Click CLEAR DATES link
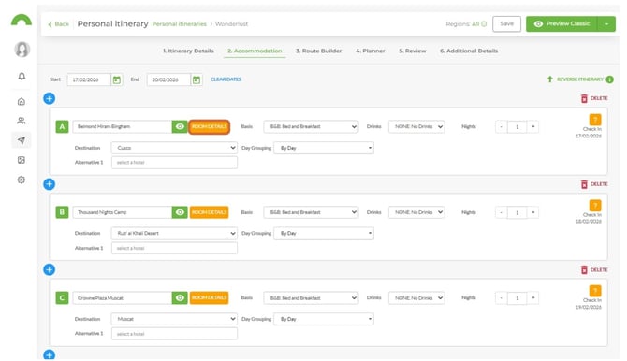Screen dimensions: 627x361 tap(226, 79)
